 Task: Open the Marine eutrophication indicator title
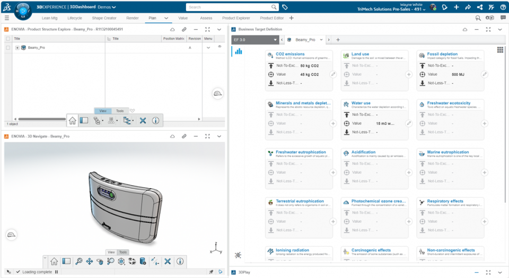tap(448, 152)
